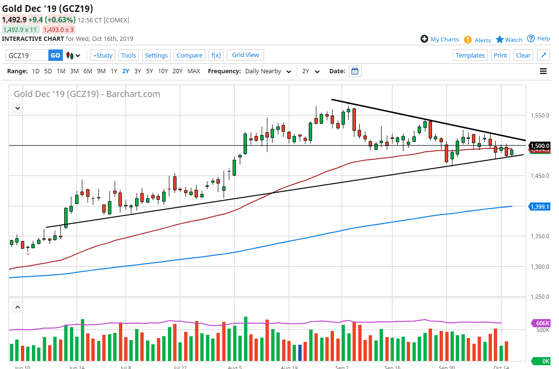Screen dimensions: 559x369
Task: Open the Tools menu
Action: (x=128, y=55)
